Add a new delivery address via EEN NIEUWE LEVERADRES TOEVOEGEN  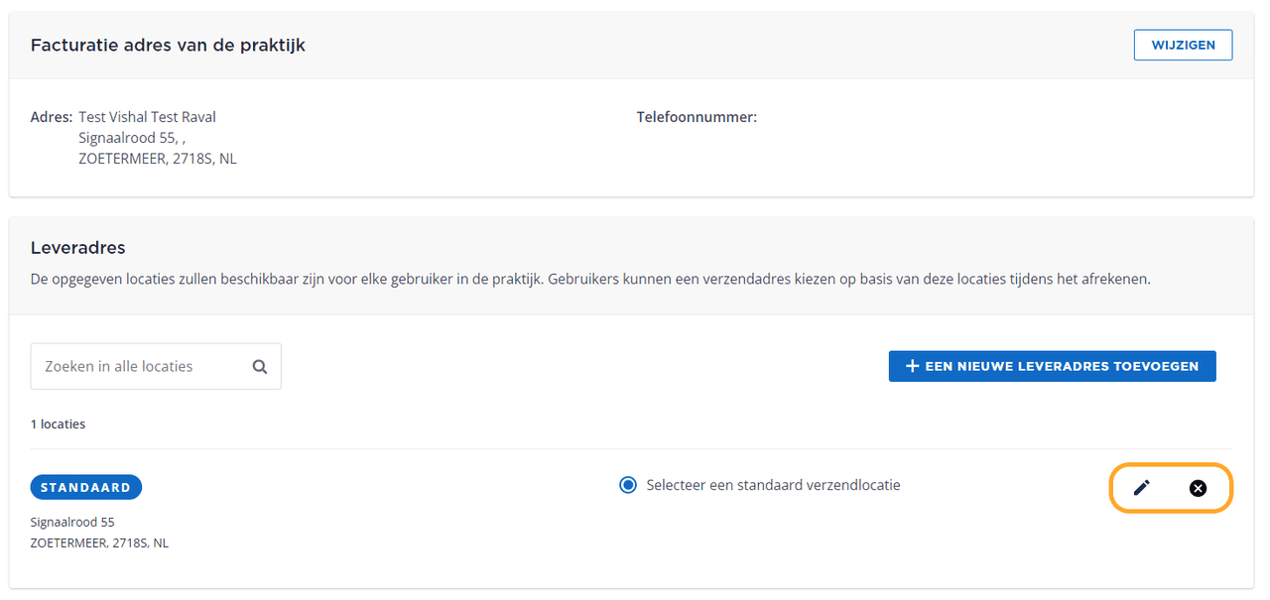1052,366
